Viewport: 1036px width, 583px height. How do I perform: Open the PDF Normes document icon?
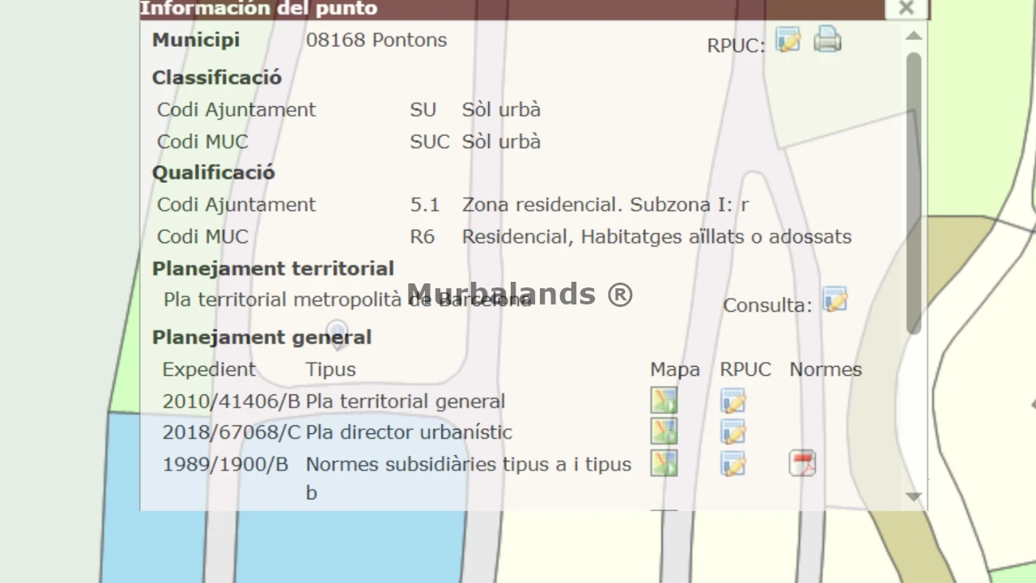click(x=802, y=463)
